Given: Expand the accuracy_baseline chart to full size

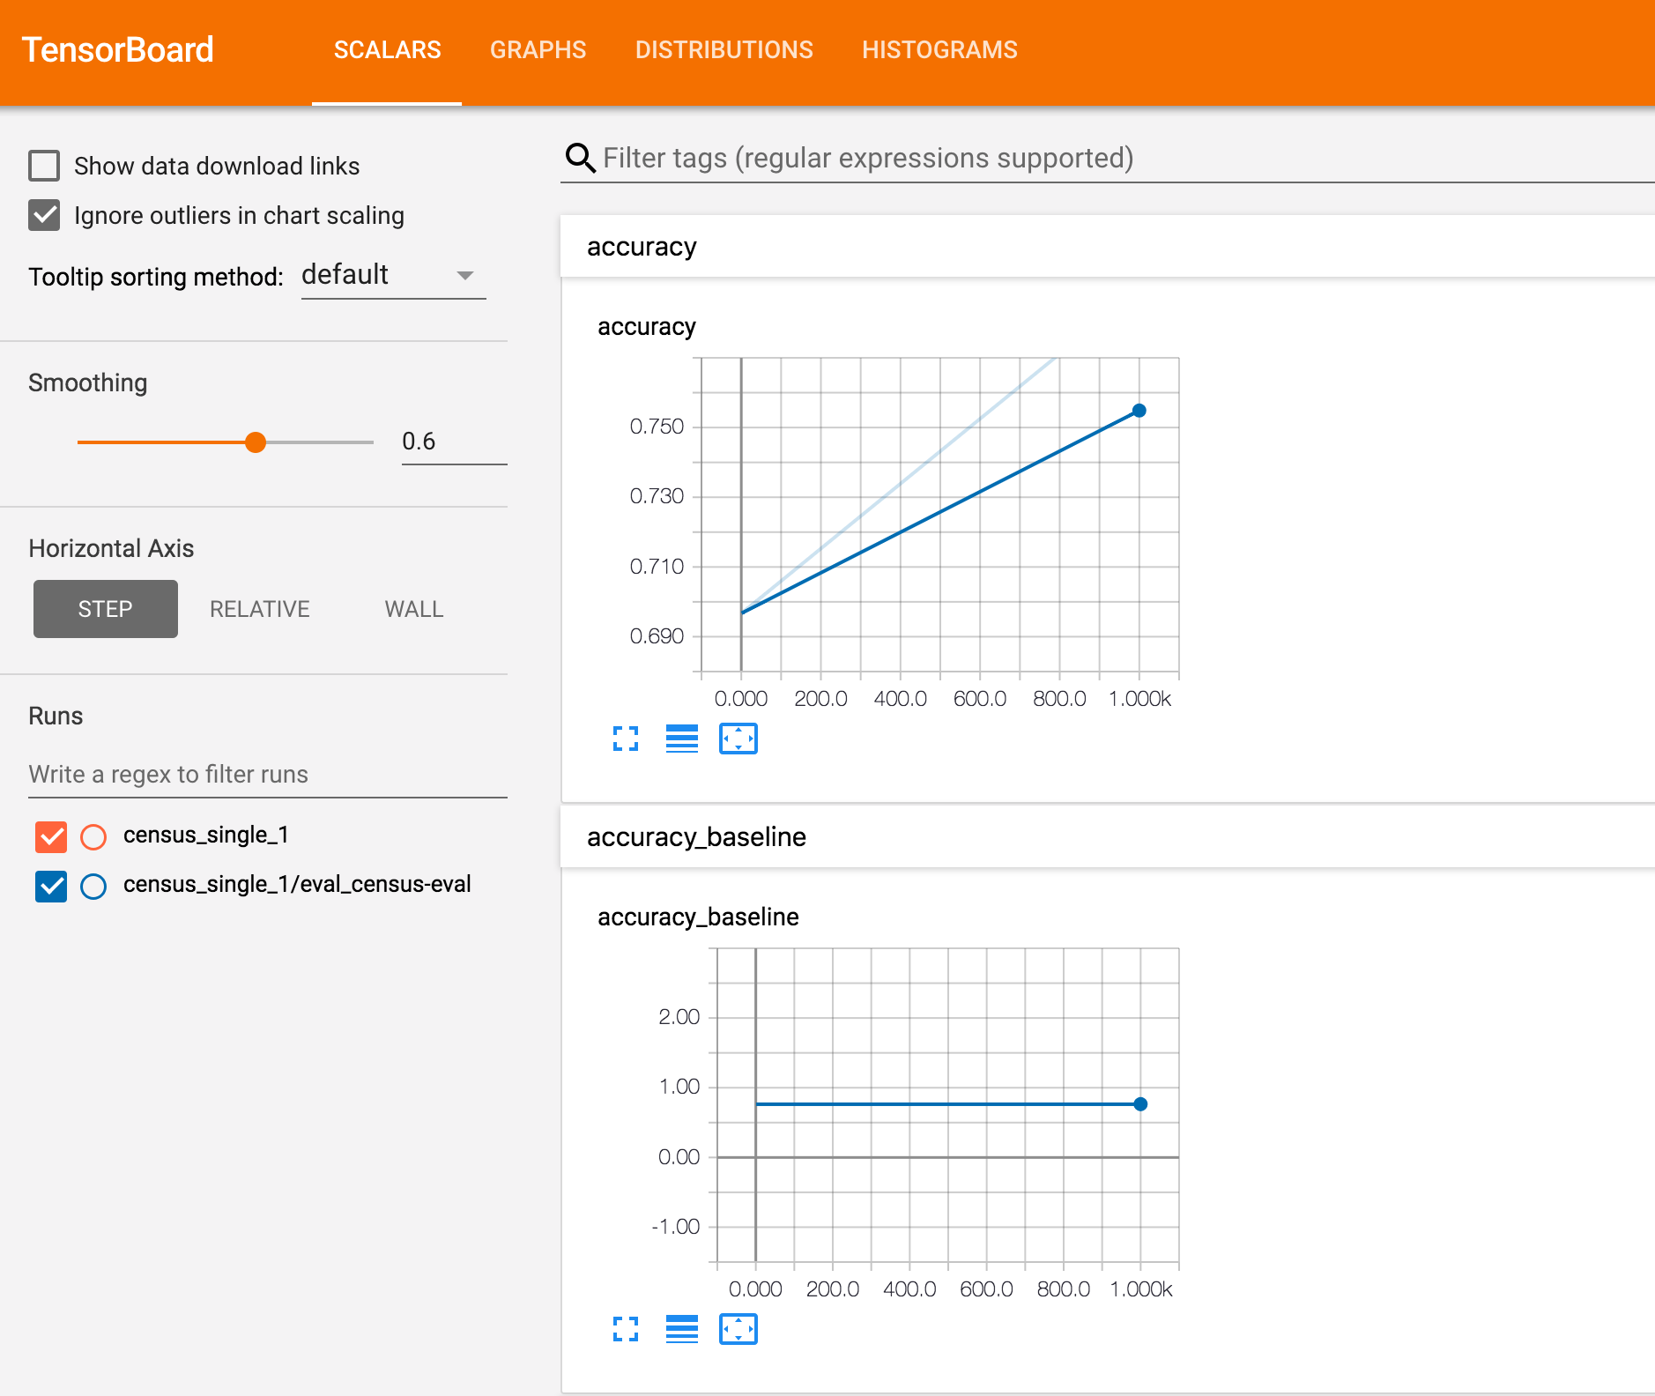Looking at the screenshot, I should tap(626, 1329).
